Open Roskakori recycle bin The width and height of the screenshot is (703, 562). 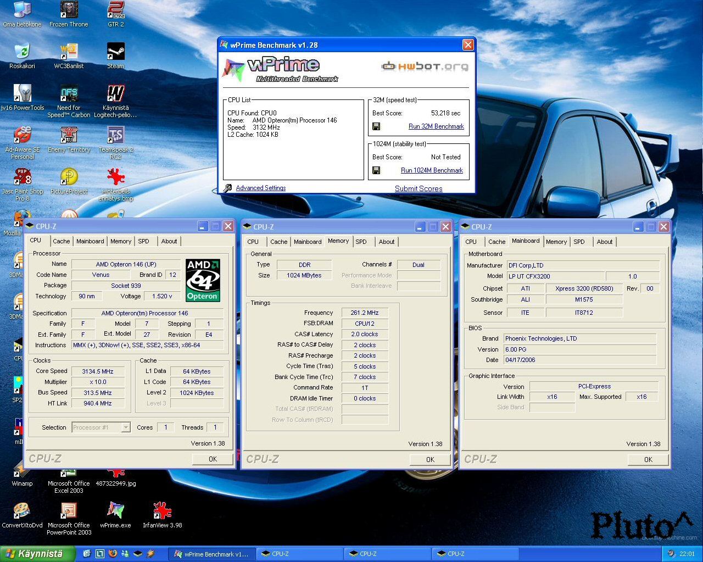coord(22,56)
